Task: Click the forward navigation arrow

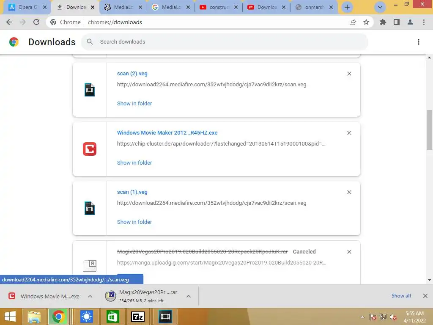Action: [x=23, y=22]
